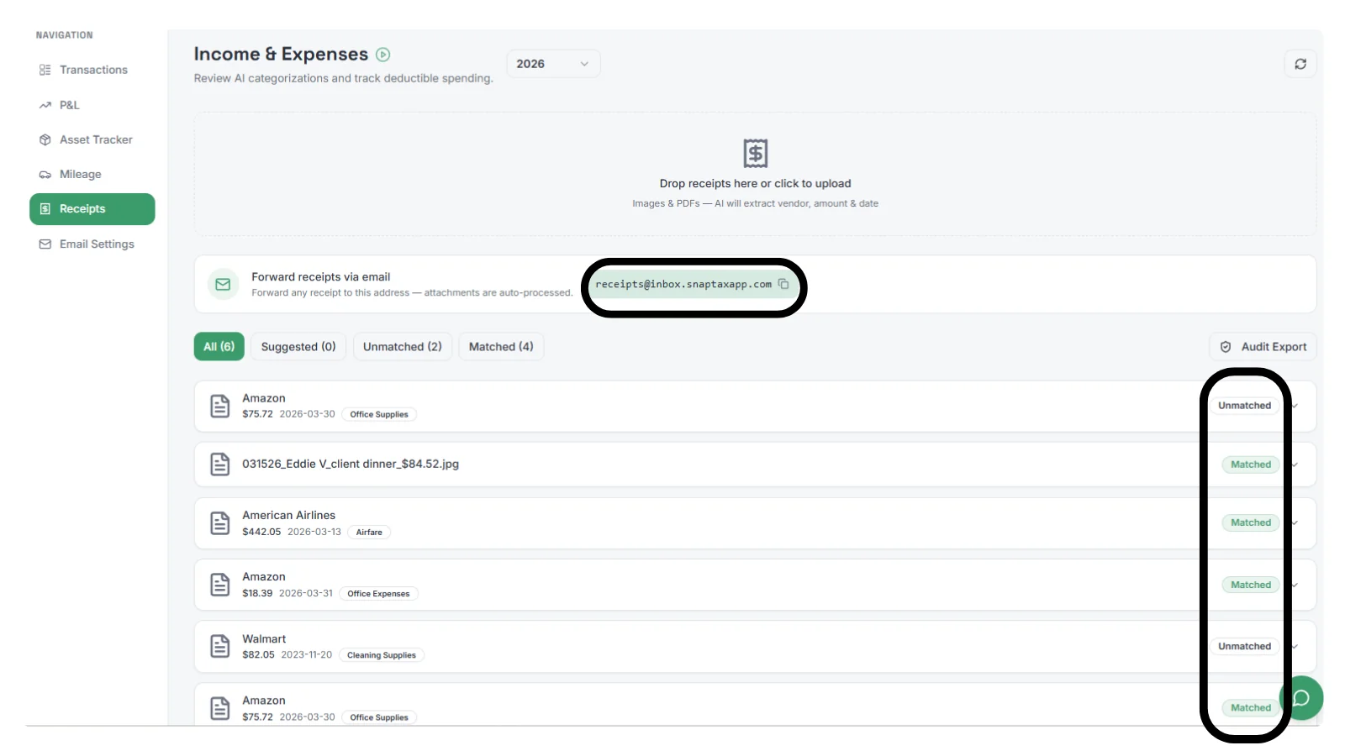Switch to Suggested (0) tab
Image resolution: width=1345 pixels, height=756 pixels.
[x=298, y=347]
